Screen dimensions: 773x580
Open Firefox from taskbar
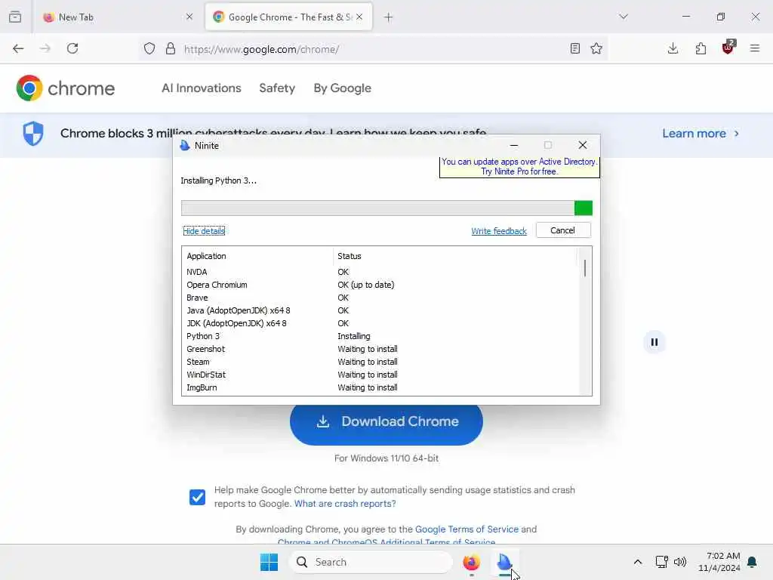(x=471, y=562)
